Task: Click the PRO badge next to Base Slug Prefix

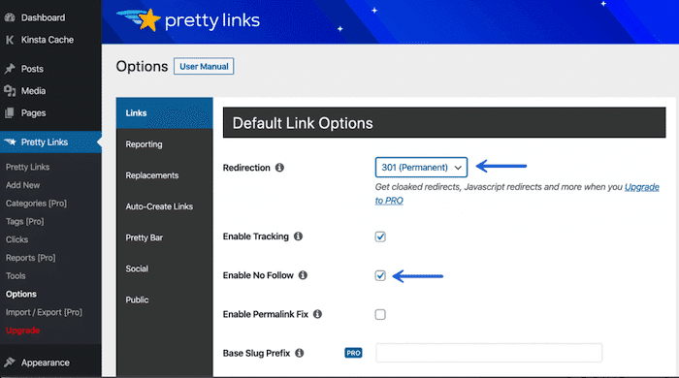Action: tap(353, 353)
